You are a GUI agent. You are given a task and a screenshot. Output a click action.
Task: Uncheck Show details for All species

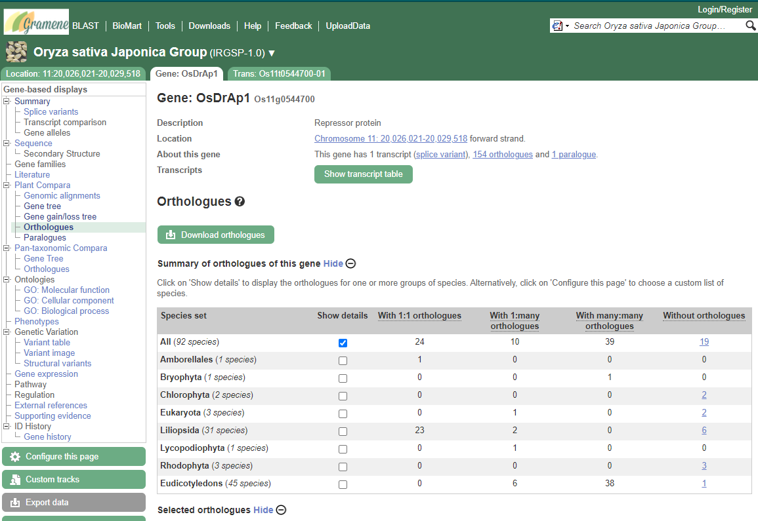click(343, 343)
